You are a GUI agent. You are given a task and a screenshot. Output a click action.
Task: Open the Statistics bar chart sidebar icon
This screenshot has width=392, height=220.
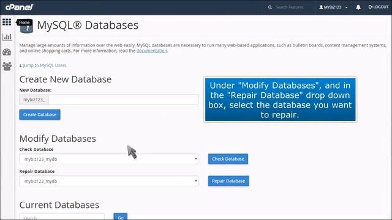click(7, 37)
